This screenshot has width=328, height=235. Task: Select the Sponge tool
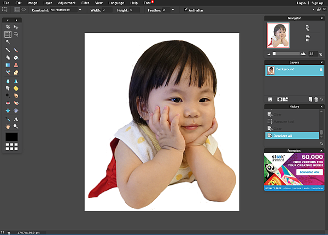[16, 88]
